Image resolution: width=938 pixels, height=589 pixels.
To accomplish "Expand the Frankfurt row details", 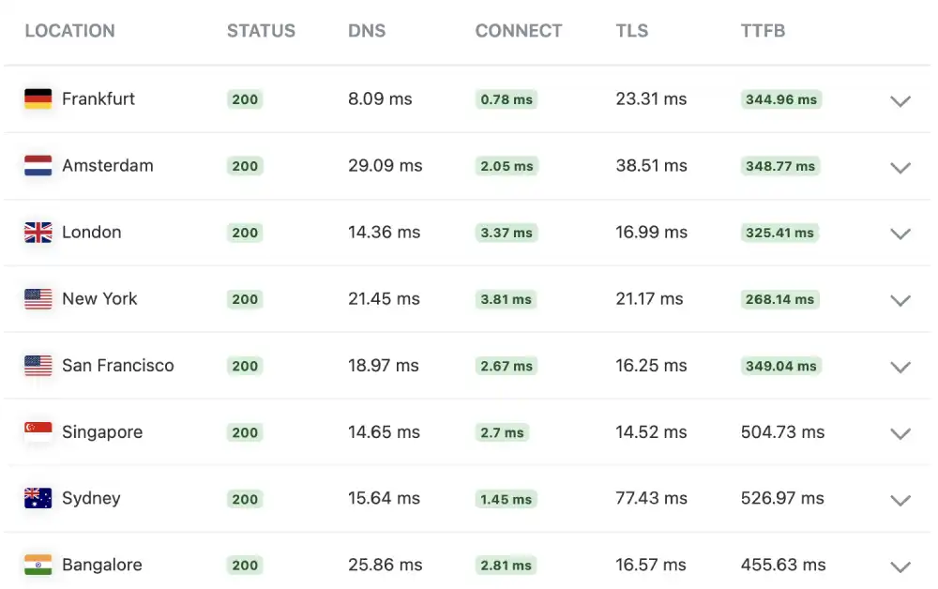I will (x=900, y=101).
